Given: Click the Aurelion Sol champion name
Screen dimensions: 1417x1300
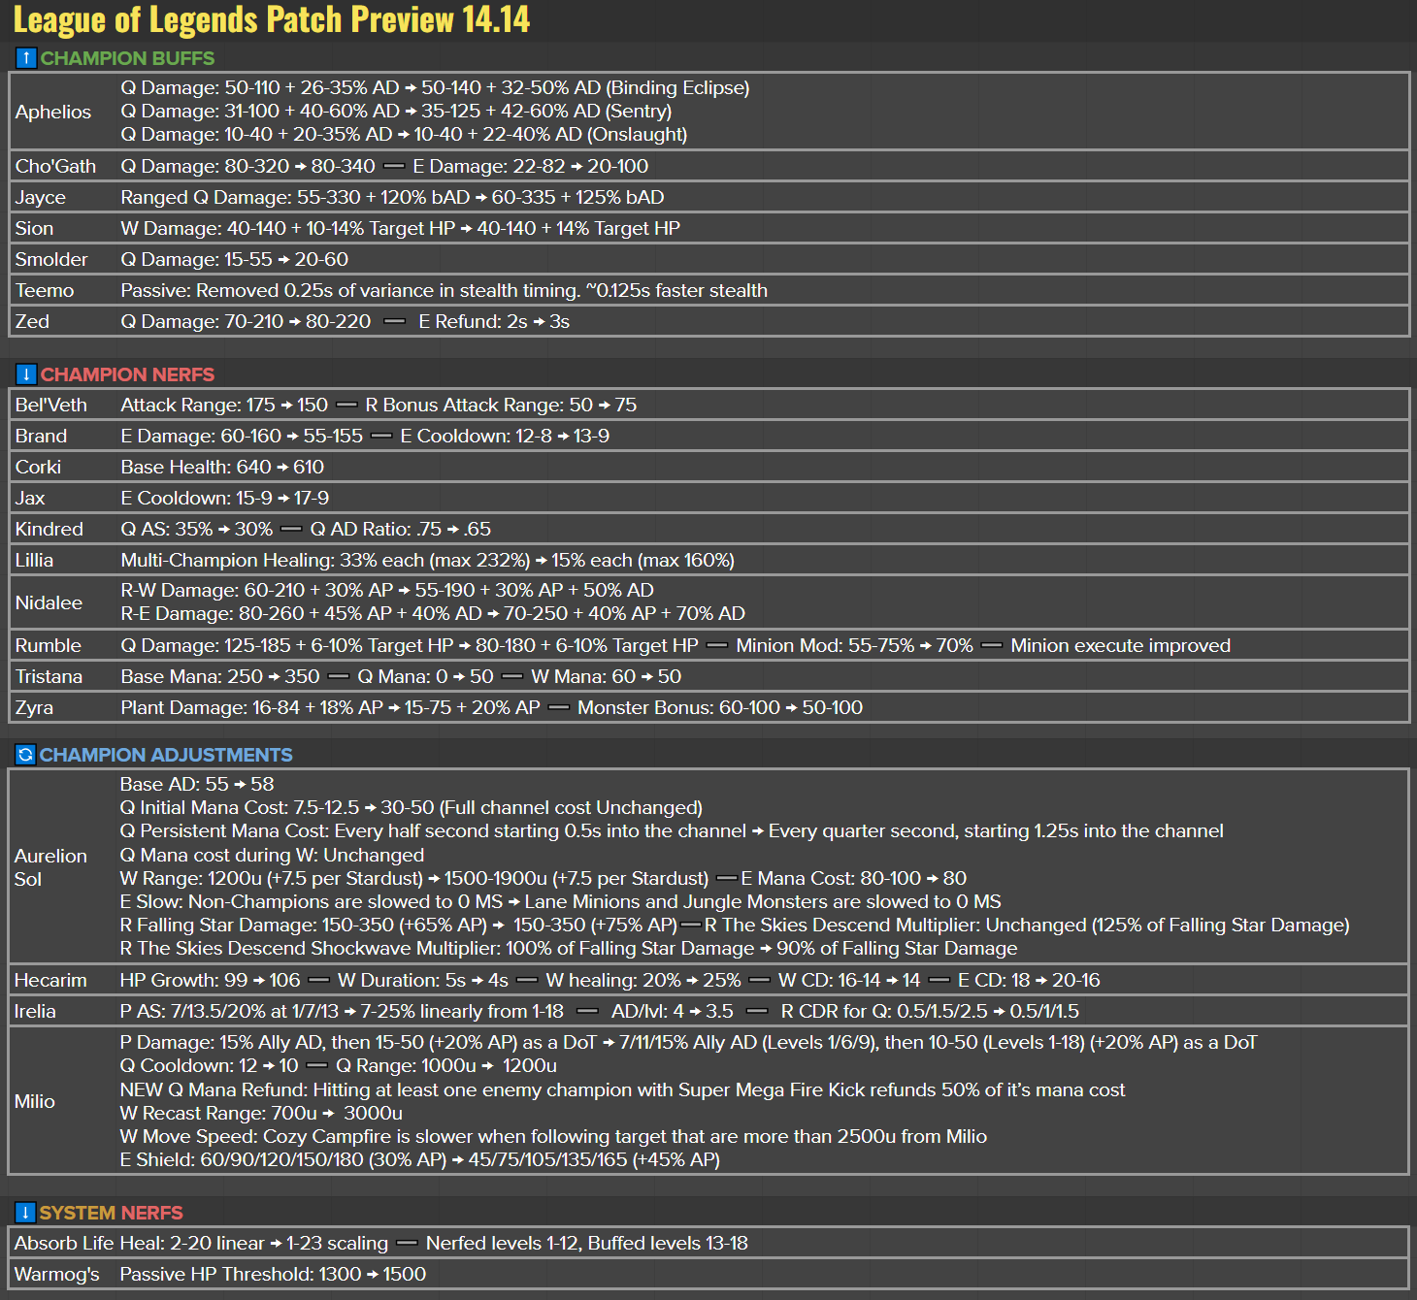Looking at the screenshot, I should click(50, 867).
